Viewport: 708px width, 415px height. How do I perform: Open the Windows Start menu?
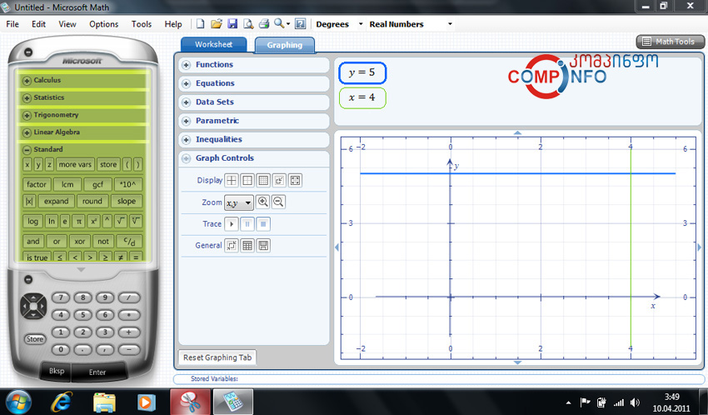pyautogui.click(x=18, y=402)
